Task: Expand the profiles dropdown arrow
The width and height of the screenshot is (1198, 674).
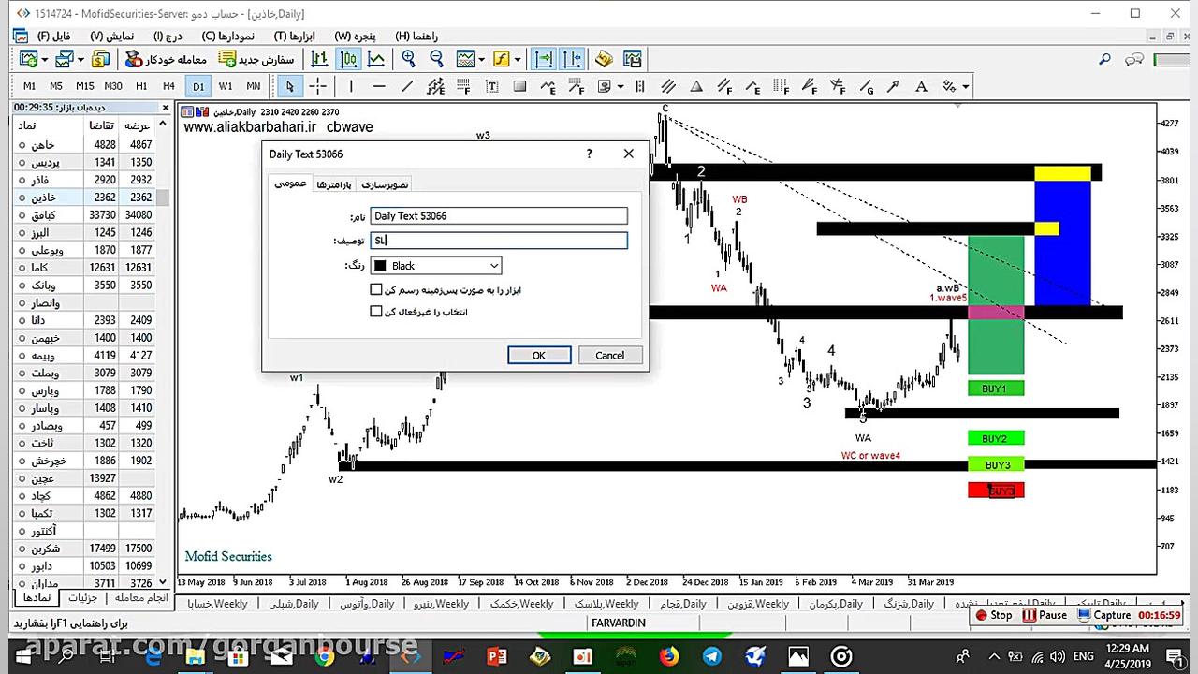Action: (x=80, y=59)
